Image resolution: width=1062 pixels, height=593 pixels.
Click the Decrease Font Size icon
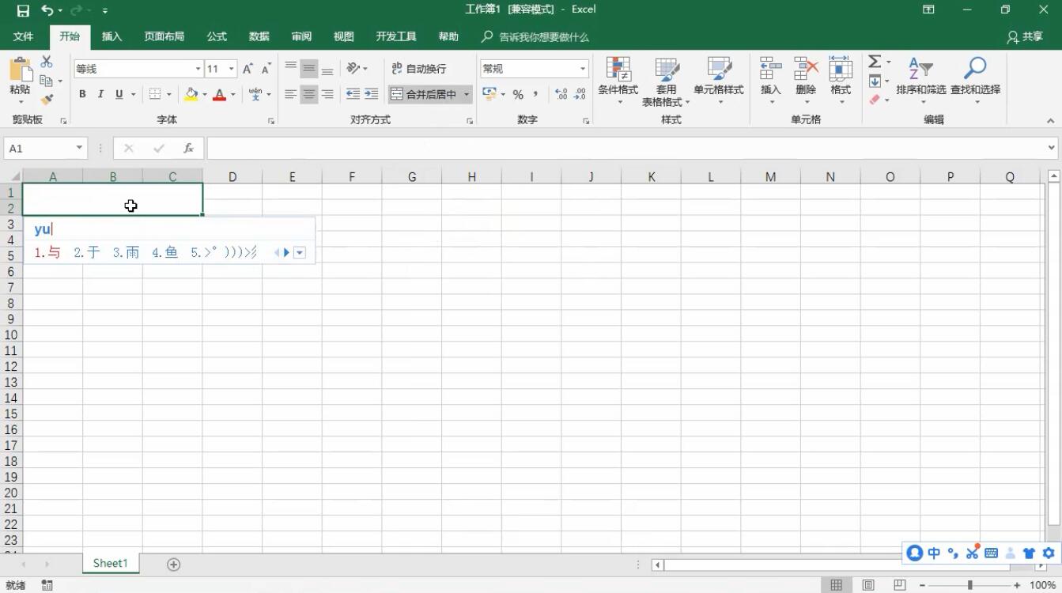point(266,69)
